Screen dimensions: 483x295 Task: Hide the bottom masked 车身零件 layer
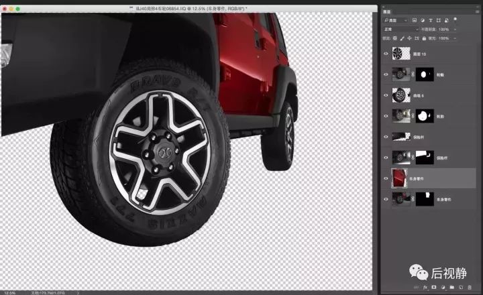[386, 199]
